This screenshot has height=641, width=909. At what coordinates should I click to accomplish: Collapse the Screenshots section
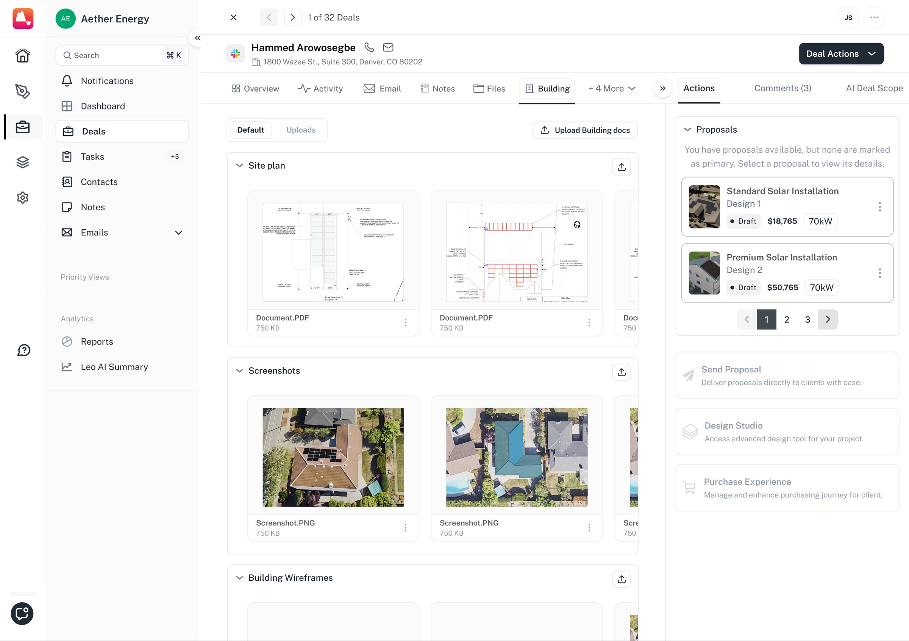pos(239,371)
